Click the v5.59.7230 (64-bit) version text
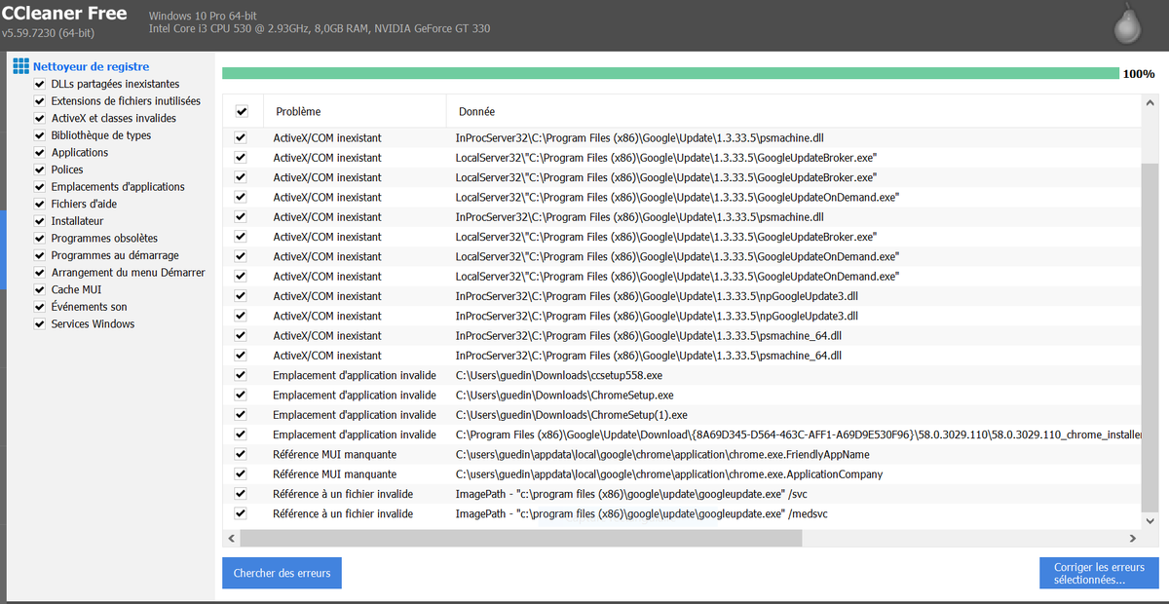1169x604 pixels. 49,33
